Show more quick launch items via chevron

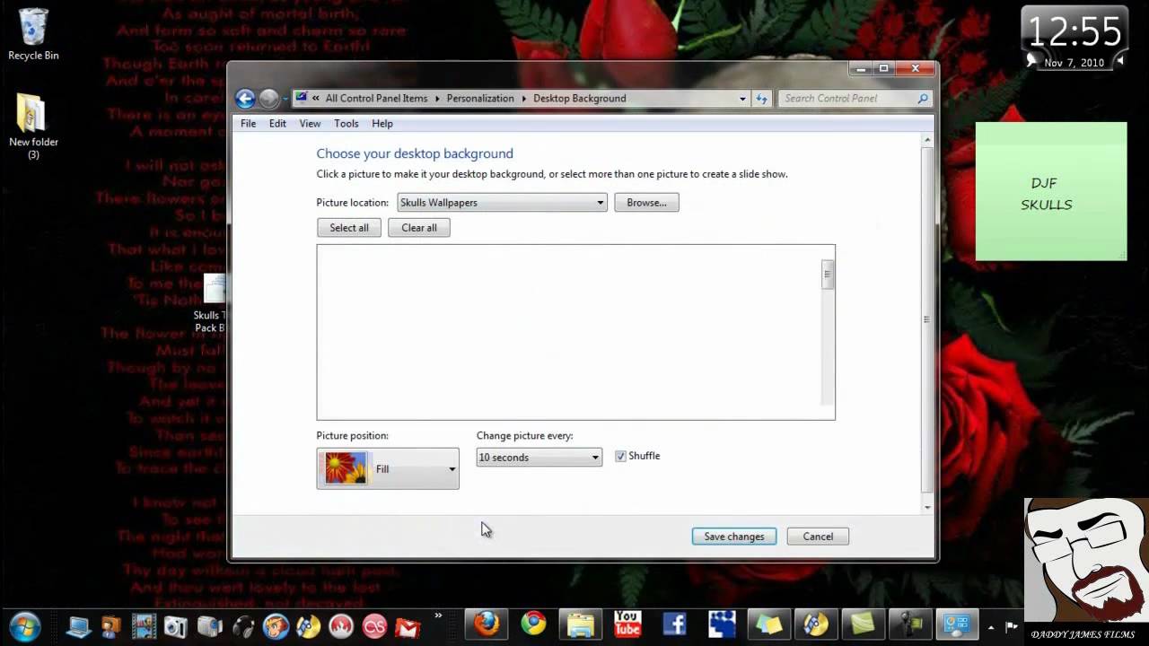pyautogui.click(x=438, y=615)
